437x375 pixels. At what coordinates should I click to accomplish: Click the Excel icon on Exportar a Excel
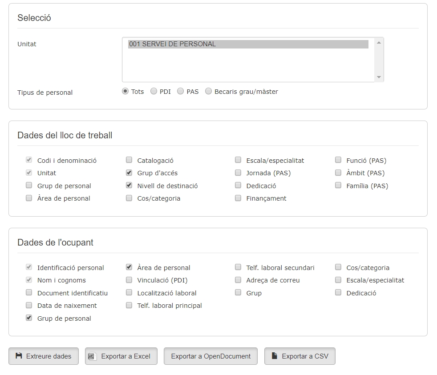[92, 356]
